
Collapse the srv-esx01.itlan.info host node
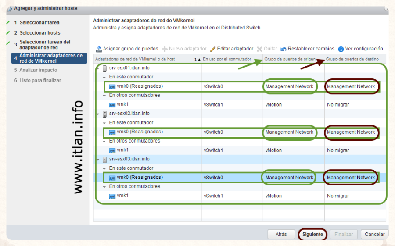pos(98,68)
